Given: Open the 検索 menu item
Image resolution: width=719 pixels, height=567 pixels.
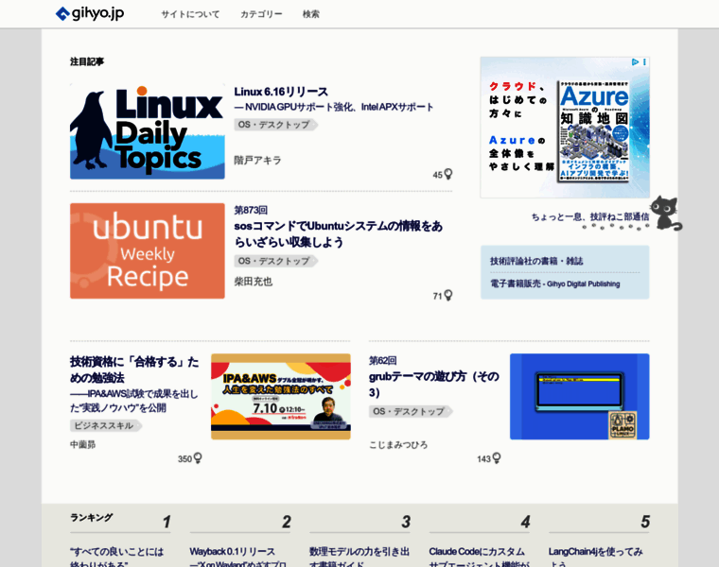Looking at the screenshot, I should click(311, 14).
